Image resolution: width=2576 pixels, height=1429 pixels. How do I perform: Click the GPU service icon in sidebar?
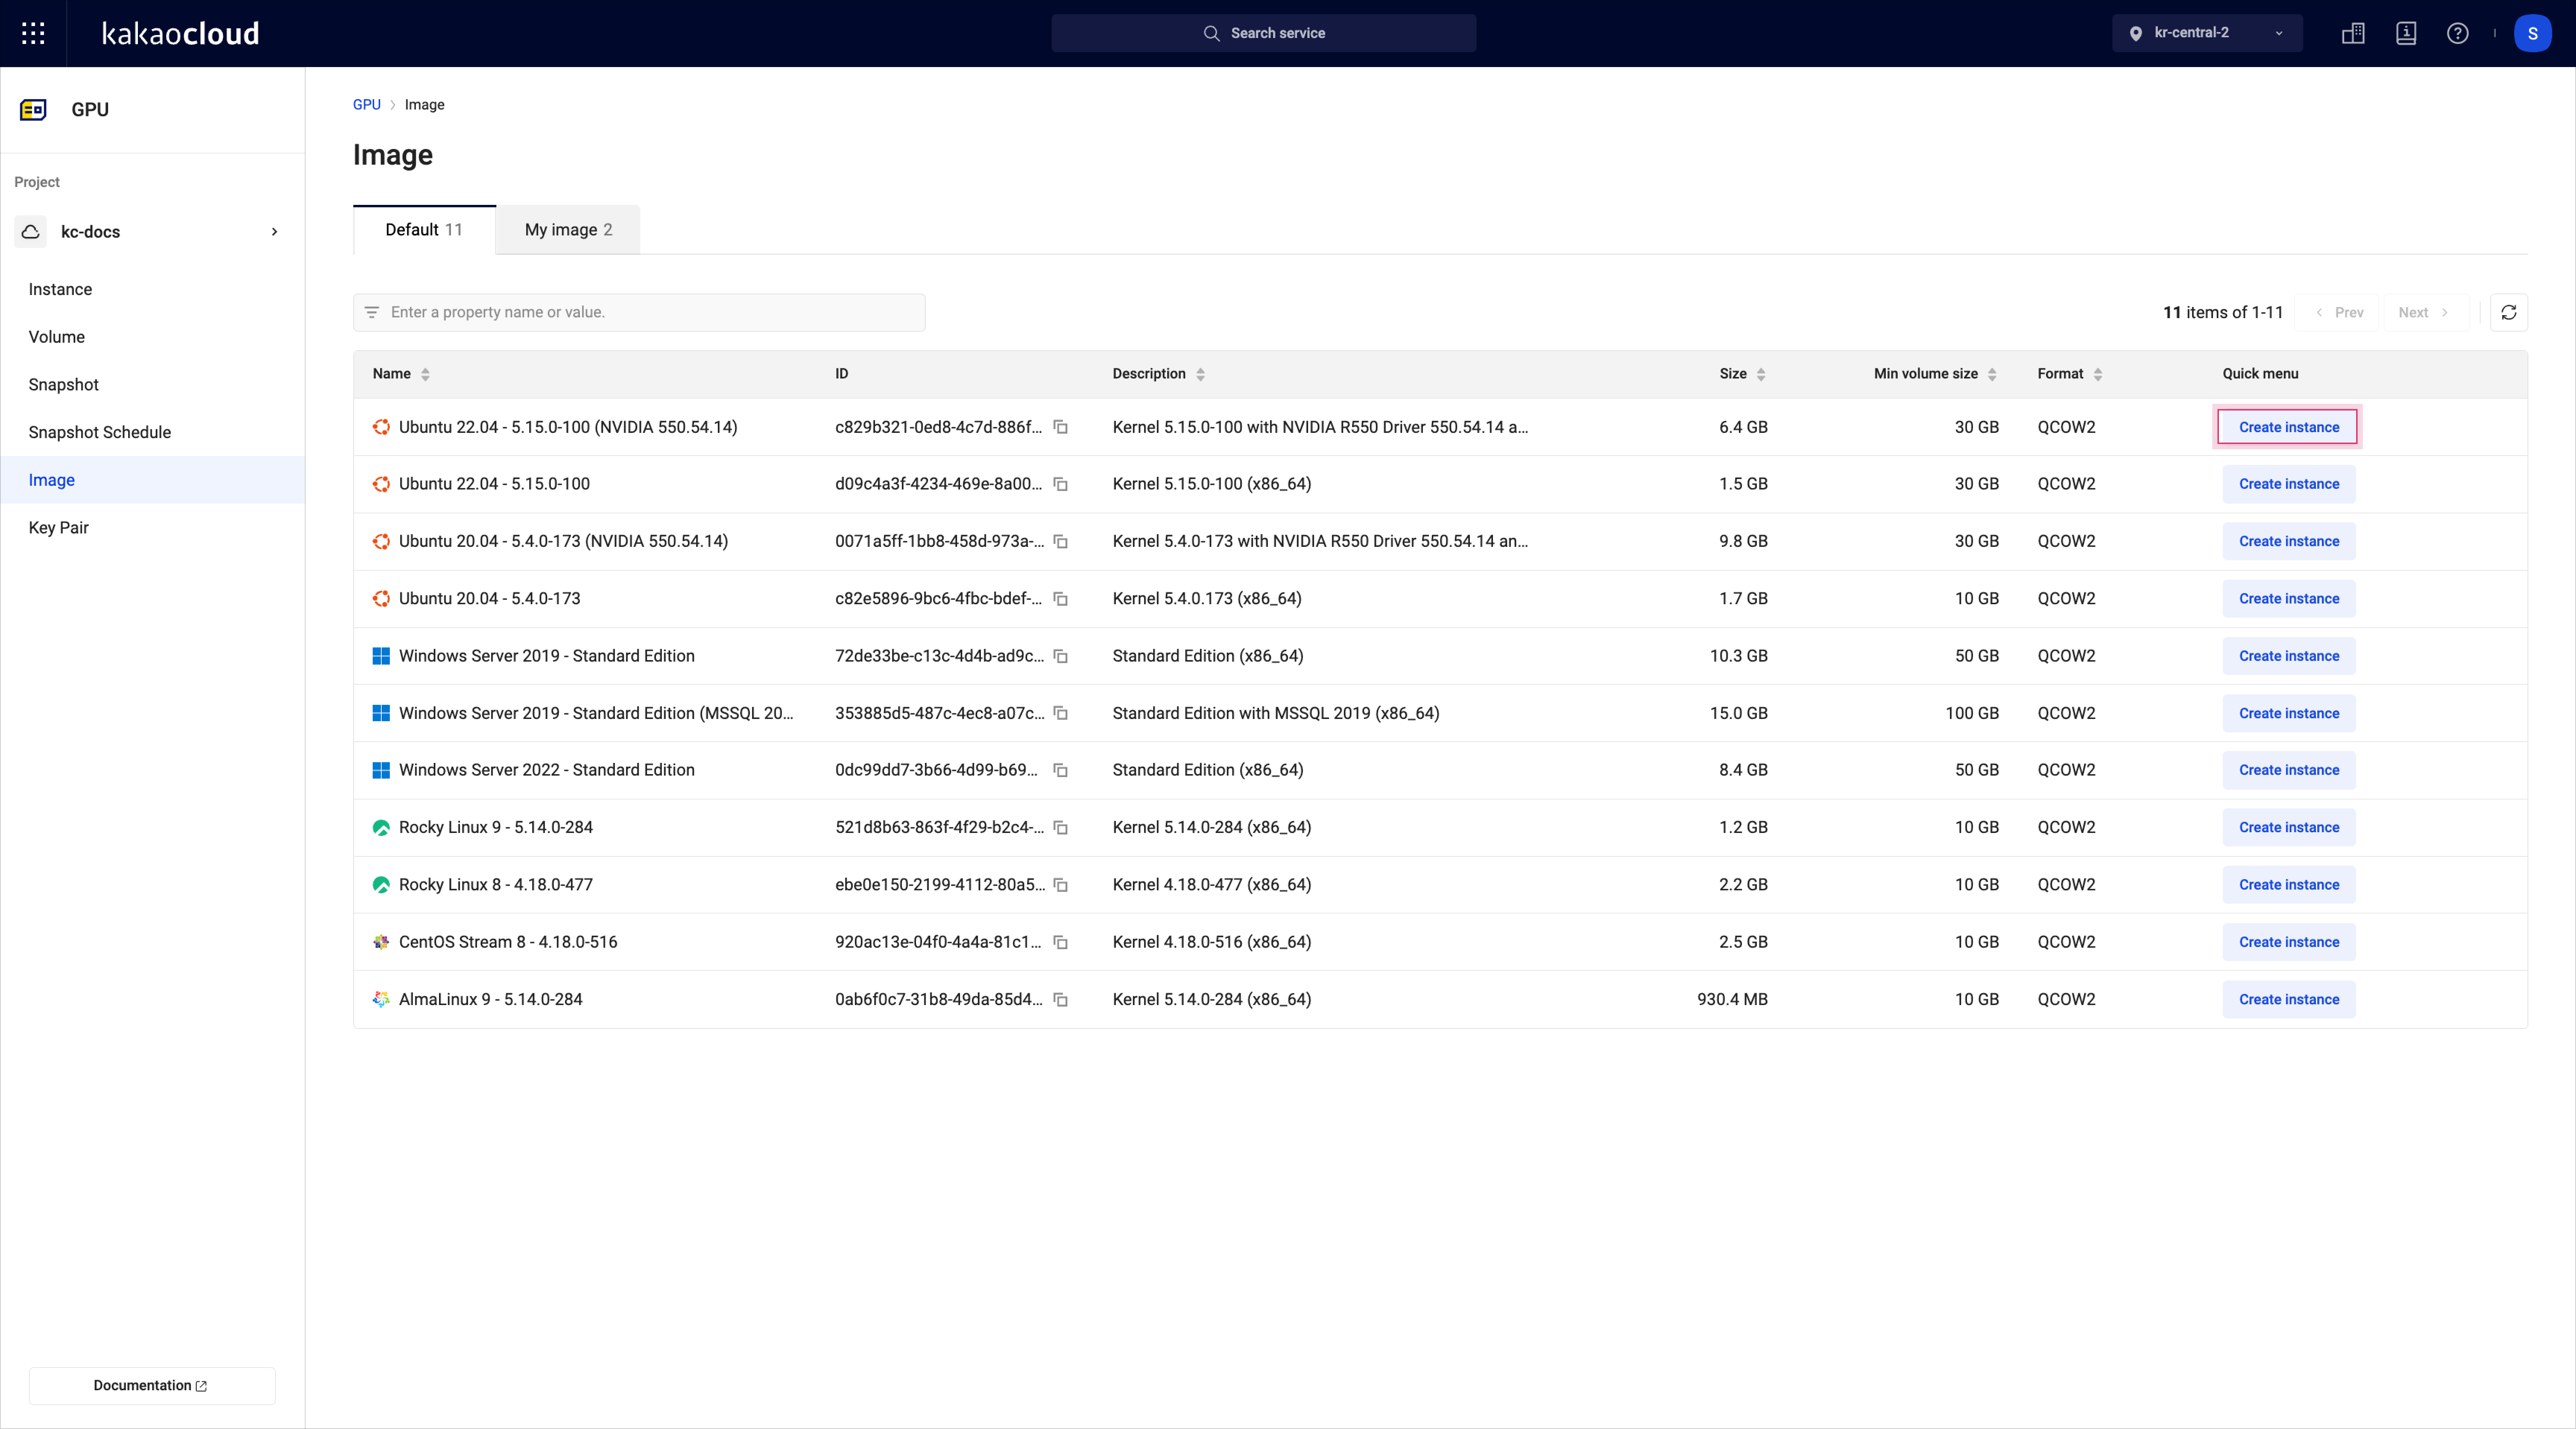pos(32,109)
